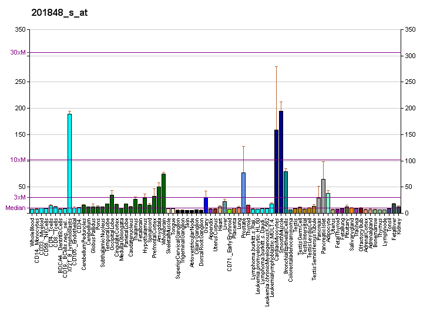Click the 300 value on right axis
430x311 pixels.
point(410,56)
